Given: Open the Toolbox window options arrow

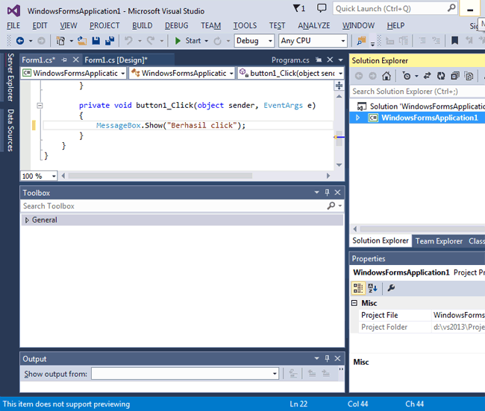Looking at the screenshot, I should pos(316,193).
